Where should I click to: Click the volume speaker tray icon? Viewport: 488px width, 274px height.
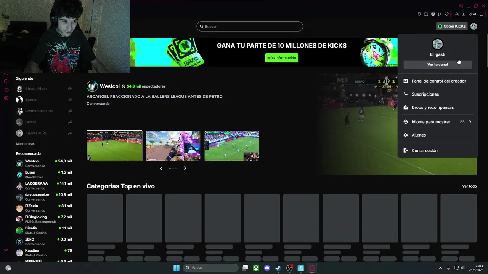(x=462, y=268)
